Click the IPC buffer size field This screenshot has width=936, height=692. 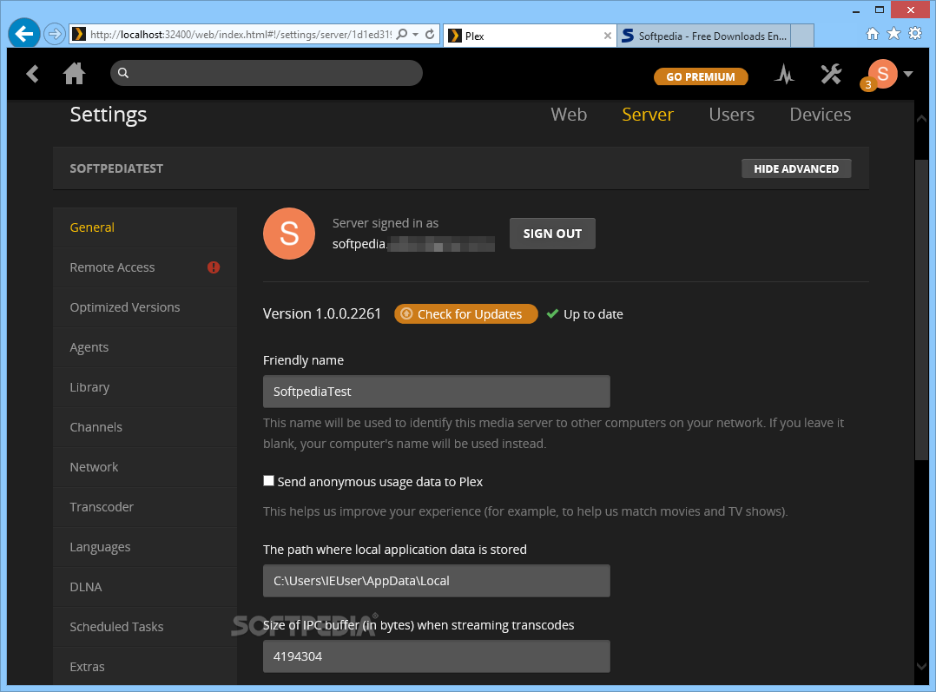click(437, 656)
